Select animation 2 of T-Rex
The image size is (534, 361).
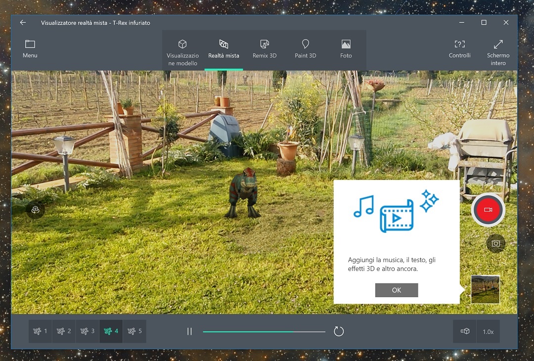pos(64,331)
